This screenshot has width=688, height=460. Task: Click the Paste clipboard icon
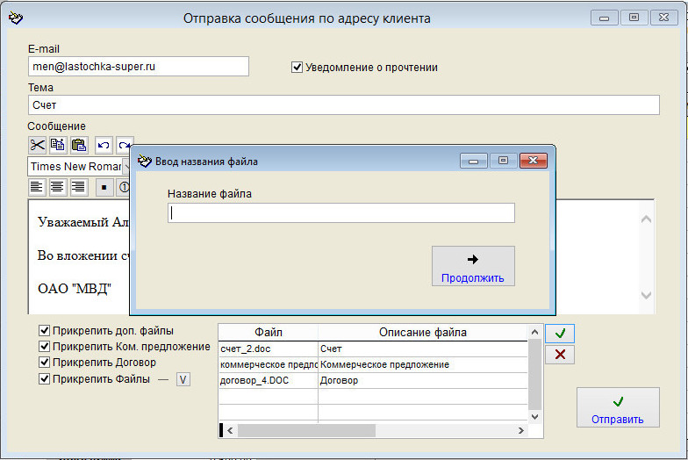pyautogui.click(x=79, y=145)
